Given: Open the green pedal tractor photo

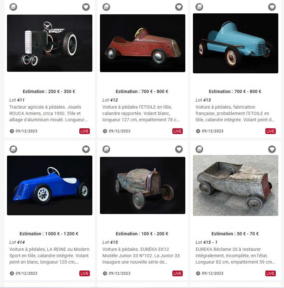Looking at the screenshot, I should click(x=50, y=43).
